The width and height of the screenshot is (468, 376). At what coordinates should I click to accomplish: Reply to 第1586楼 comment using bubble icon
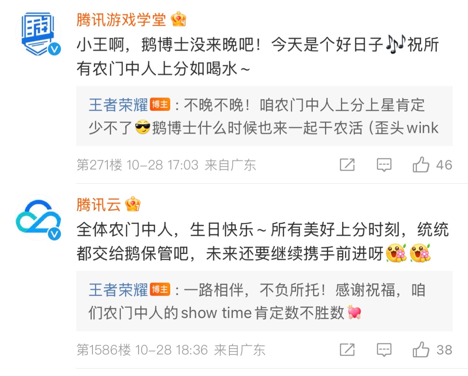tap(384, 350)
